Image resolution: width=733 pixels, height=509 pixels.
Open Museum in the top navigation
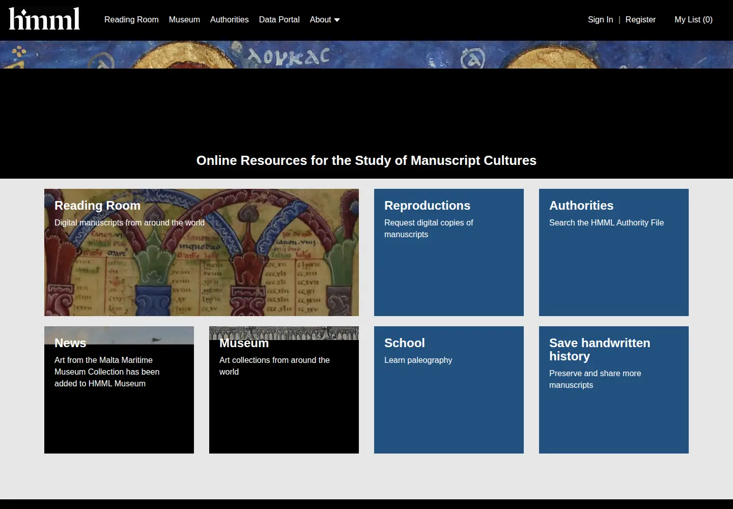(184, 19)
